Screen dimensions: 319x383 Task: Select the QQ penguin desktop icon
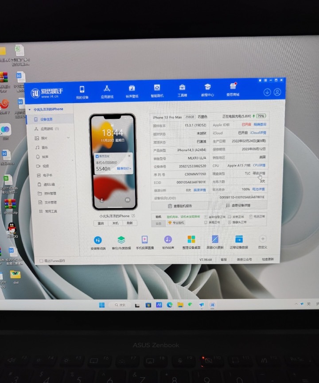tap(12, 231)
